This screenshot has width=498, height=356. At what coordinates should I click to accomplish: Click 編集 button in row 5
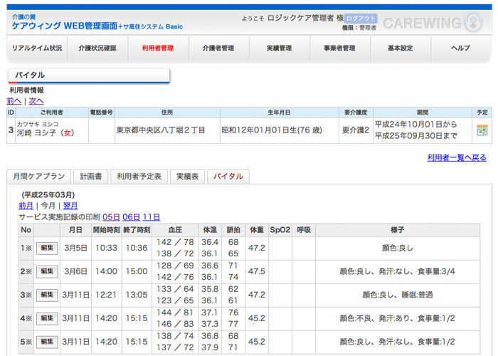tap(47, 342)
